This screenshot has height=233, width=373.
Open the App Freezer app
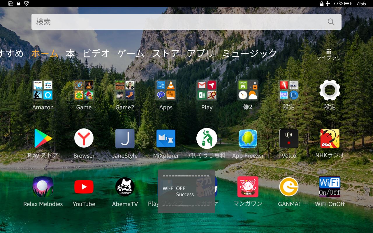coord(248,139)
